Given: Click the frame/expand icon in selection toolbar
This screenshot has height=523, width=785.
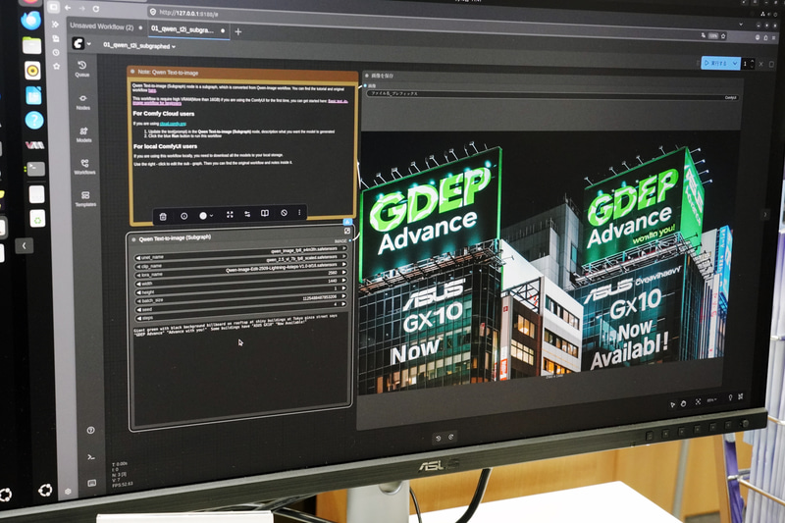Looking at the screenshot, I should pos(230,214).
